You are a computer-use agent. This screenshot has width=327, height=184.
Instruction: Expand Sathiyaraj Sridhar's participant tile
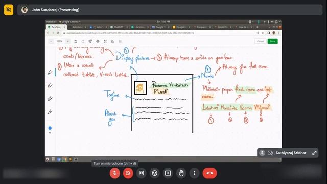pyautogui.click(x=314, y=153)
